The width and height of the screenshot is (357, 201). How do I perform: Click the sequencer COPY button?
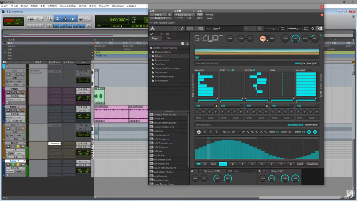213,164
